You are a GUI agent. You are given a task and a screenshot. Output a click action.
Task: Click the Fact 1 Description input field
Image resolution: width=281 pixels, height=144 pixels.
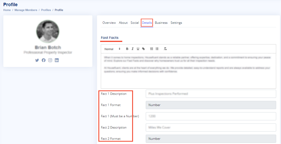click(210, 94)
